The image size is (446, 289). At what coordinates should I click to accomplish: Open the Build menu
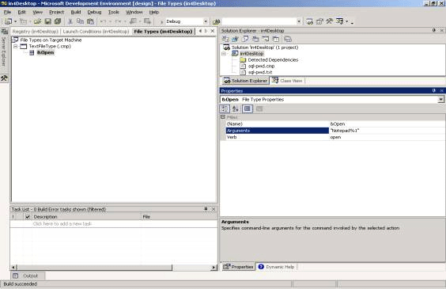coord(76,12)
